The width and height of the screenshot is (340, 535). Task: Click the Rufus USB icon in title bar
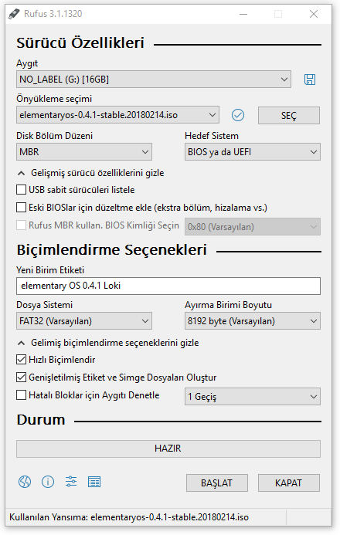14,14
